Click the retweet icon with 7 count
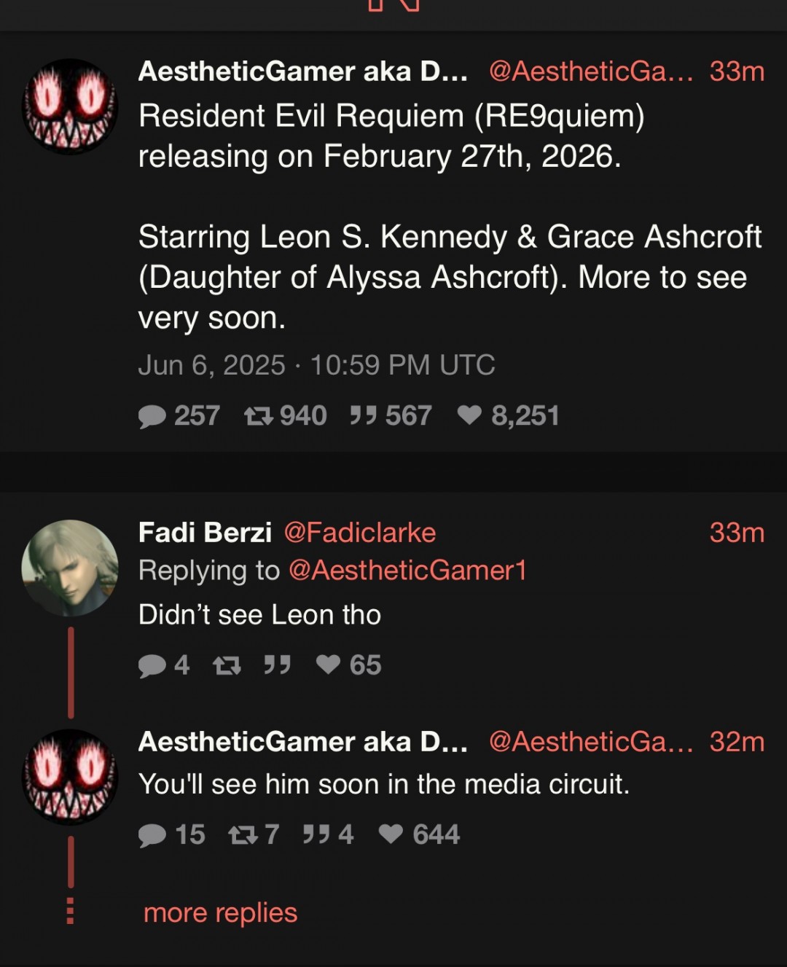 click(243, 835)
